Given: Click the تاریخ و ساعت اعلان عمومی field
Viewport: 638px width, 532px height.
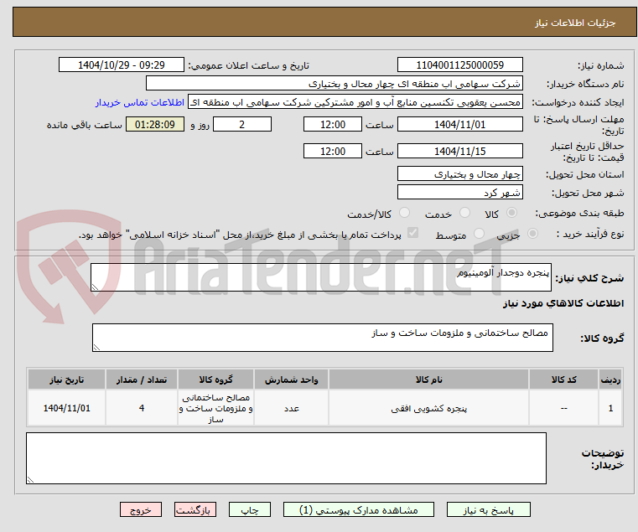Looking at the screenshot, I should [122, 65].
